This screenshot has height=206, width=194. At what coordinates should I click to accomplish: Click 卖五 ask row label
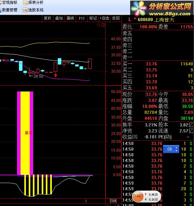point(127,33)
